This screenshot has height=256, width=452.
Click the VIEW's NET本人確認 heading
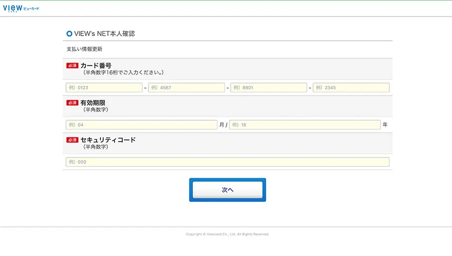(104, 34)
